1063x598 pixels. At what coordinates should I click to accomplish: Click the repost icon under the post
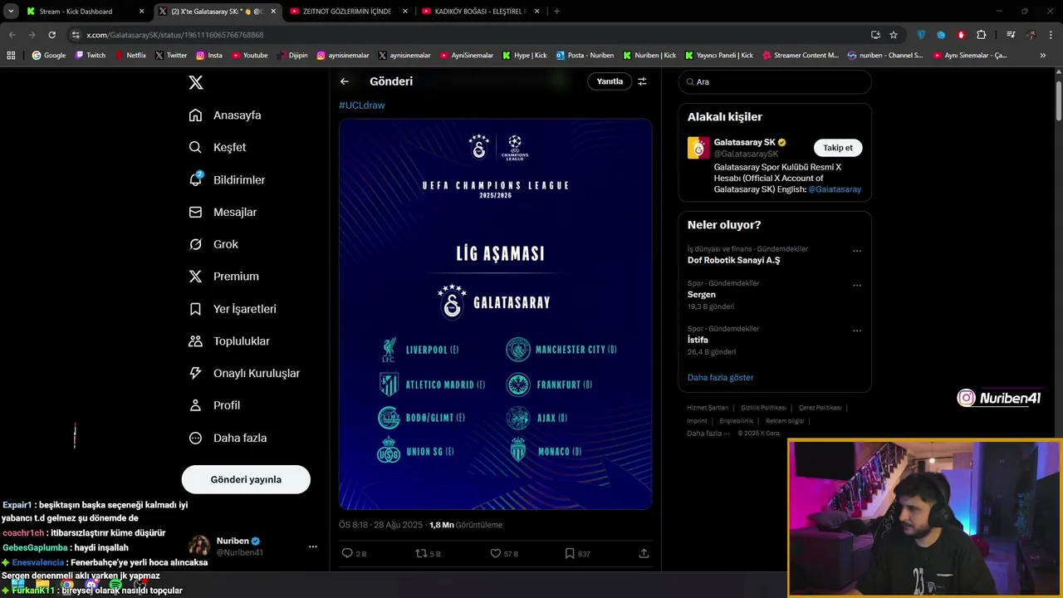pyautogui.click(x=421, y=553)
